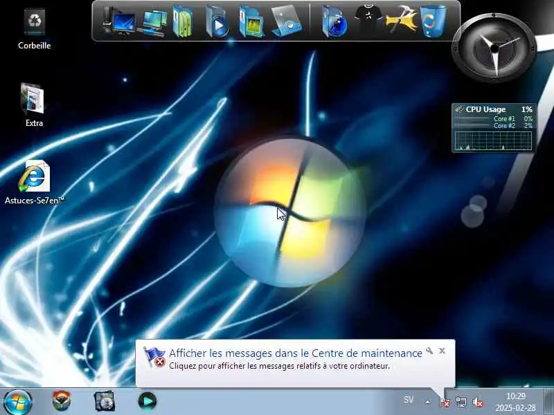The height and width of the screenshot is (415, 554).
Task: Open the Pictures folder icon in the dock
Action: pyautogui.click(x=251, y=22)
